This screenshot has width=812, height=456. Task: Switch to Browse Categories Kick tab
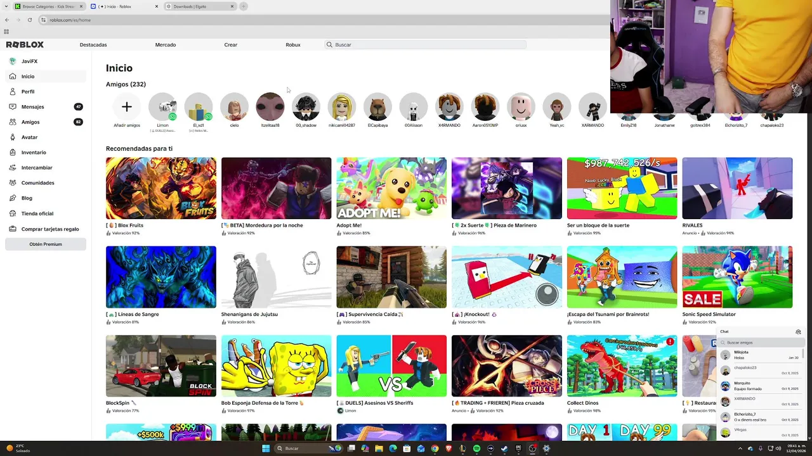[x=49, y=6]
